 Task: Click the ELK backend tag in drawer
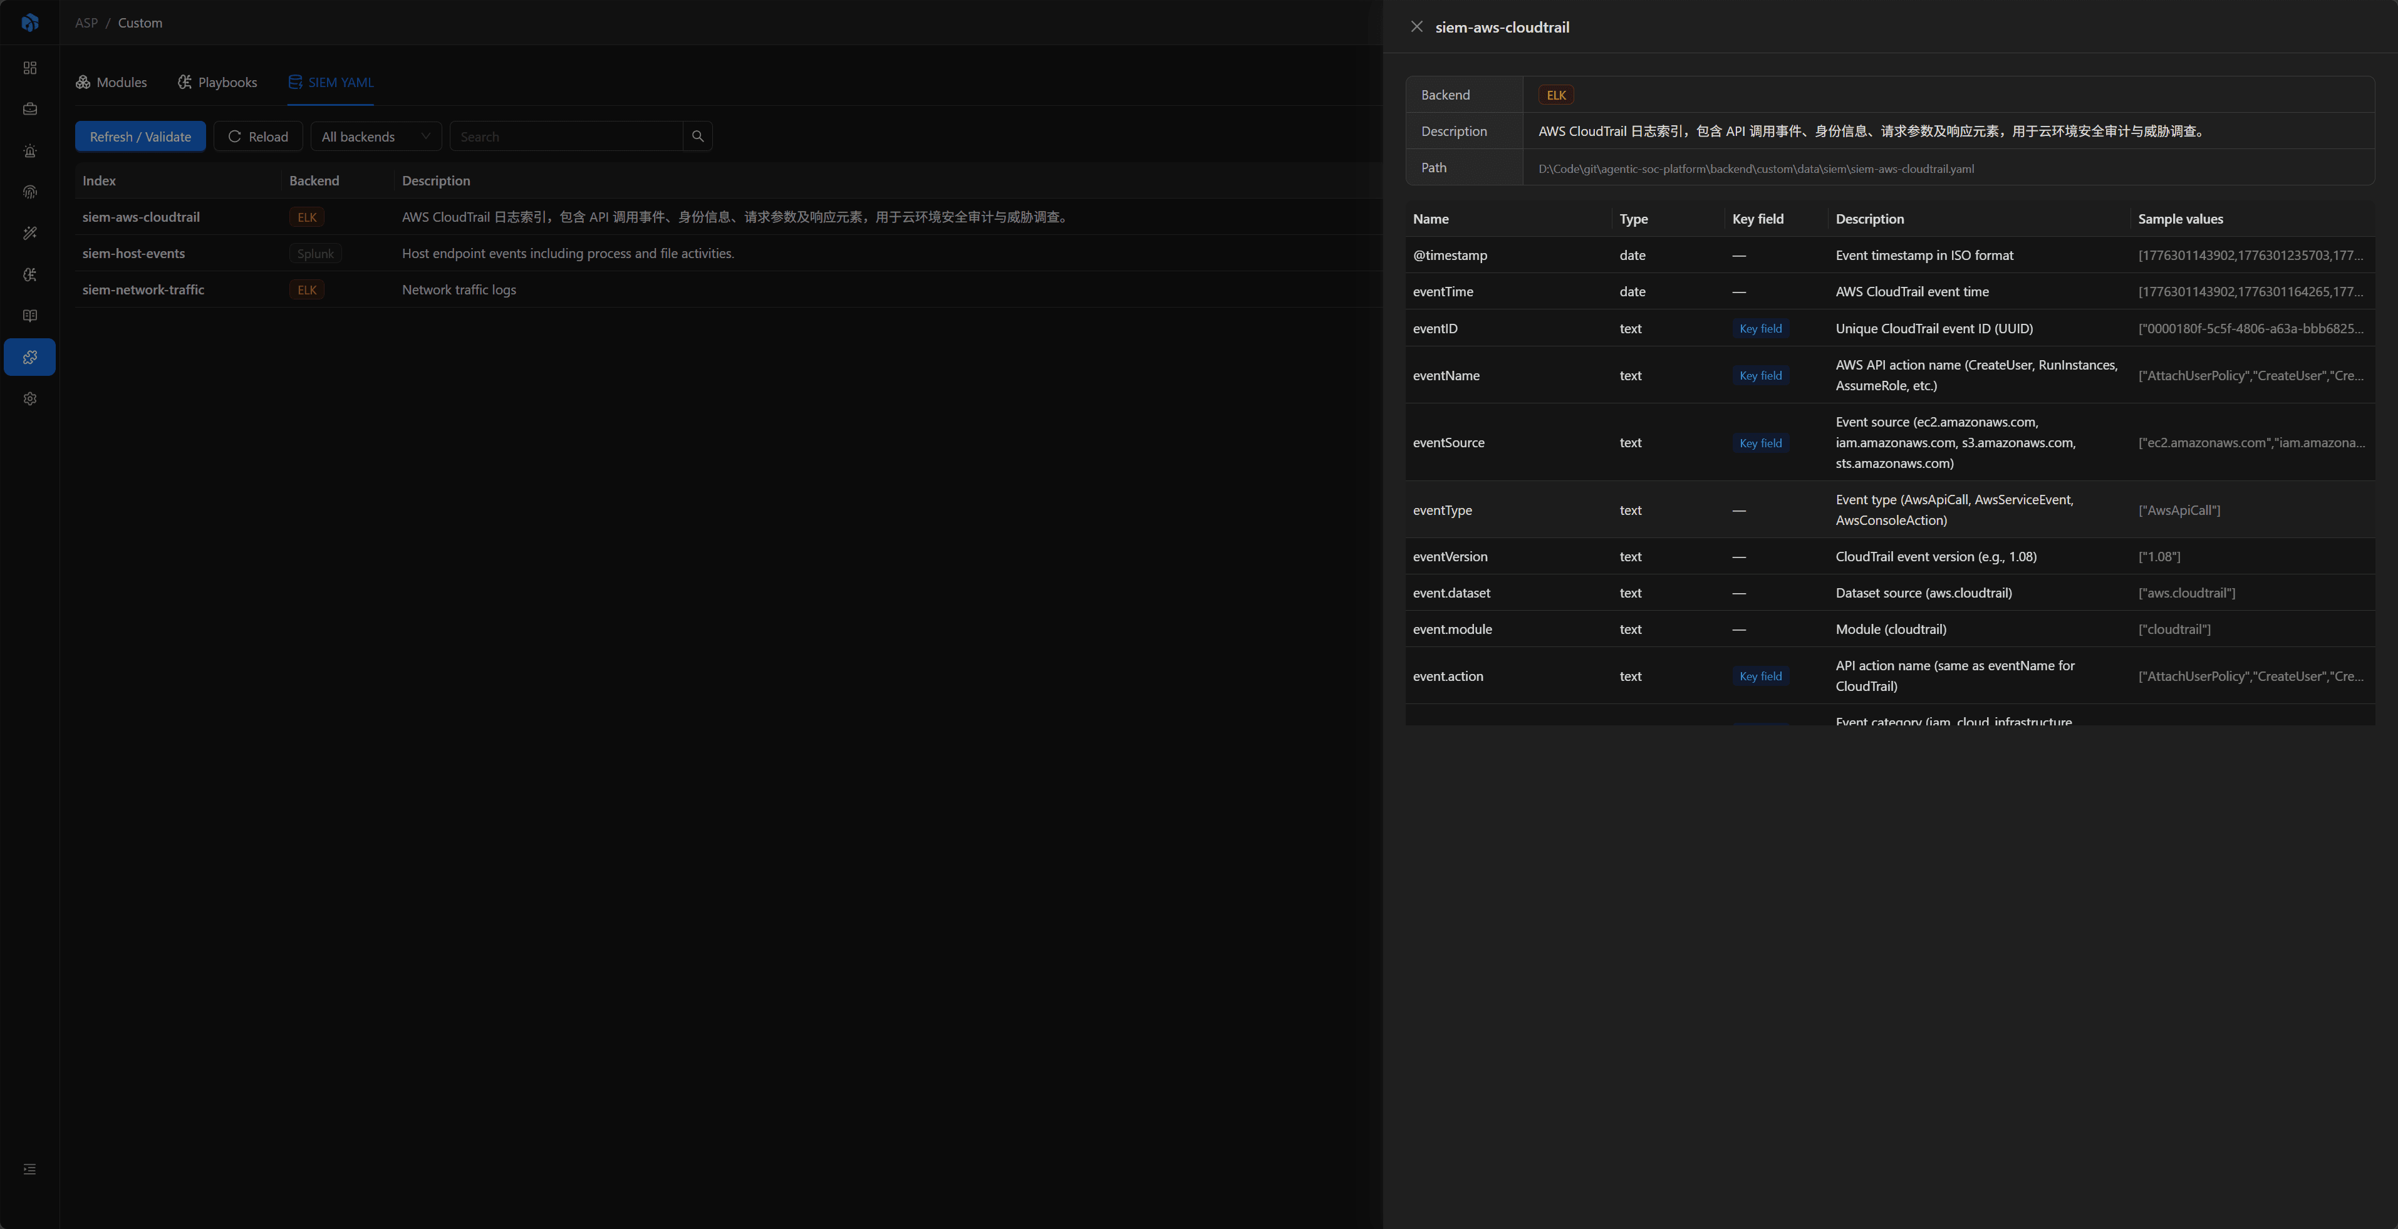click(x=1557, y=95)
